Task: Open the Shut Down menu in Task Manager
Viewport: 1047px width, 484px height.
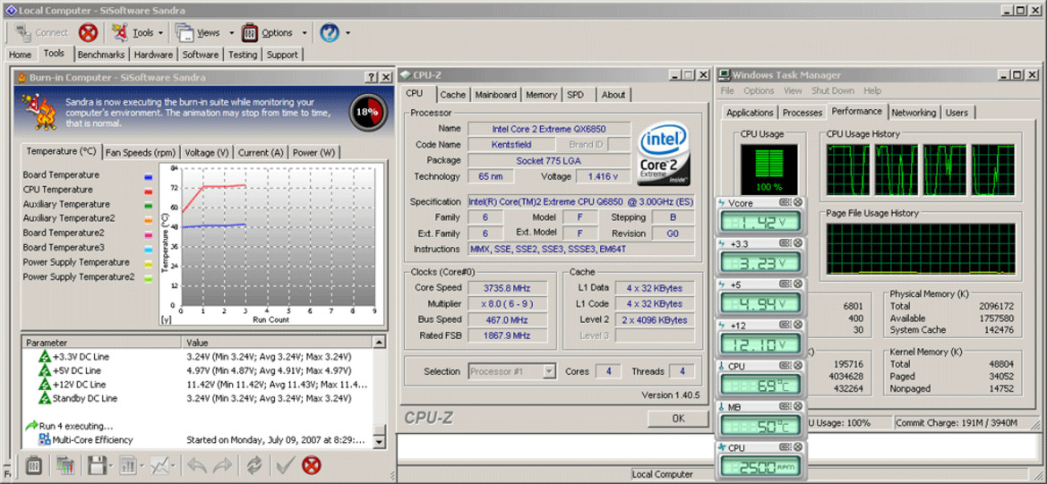Action: click(833, 90)
